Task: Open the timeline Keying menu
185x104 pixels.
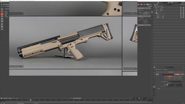Action: click(x=10, y=98)
